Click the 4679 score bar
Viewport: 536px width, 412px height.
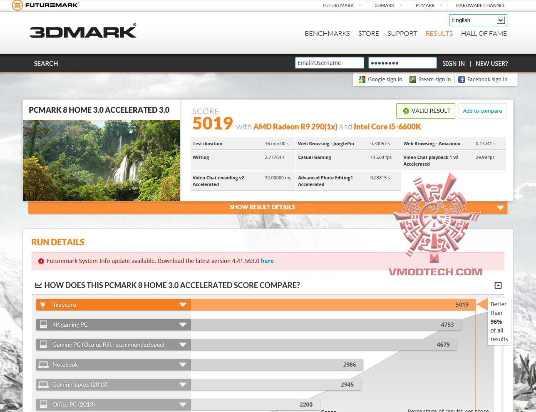pos(324,345)
